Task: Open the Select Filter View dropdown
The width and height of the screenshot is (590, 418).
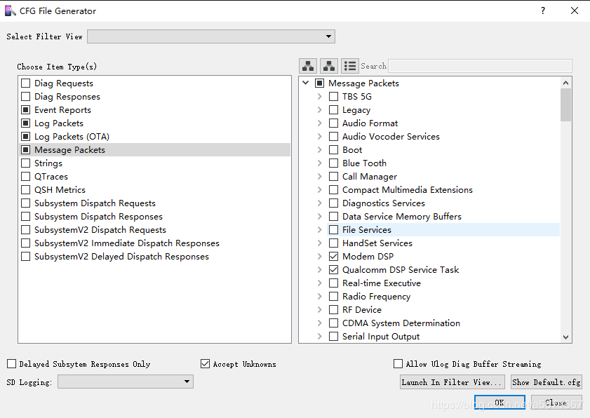Action: tap(211, 36)
